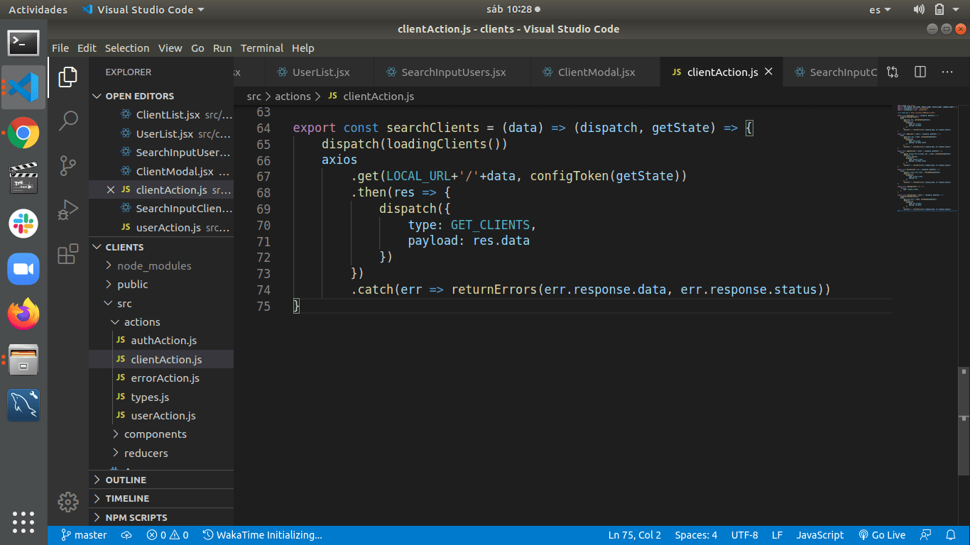970x545 pixels.
Task: Expand the OUTLINE section
Action: tap(126, 480)
